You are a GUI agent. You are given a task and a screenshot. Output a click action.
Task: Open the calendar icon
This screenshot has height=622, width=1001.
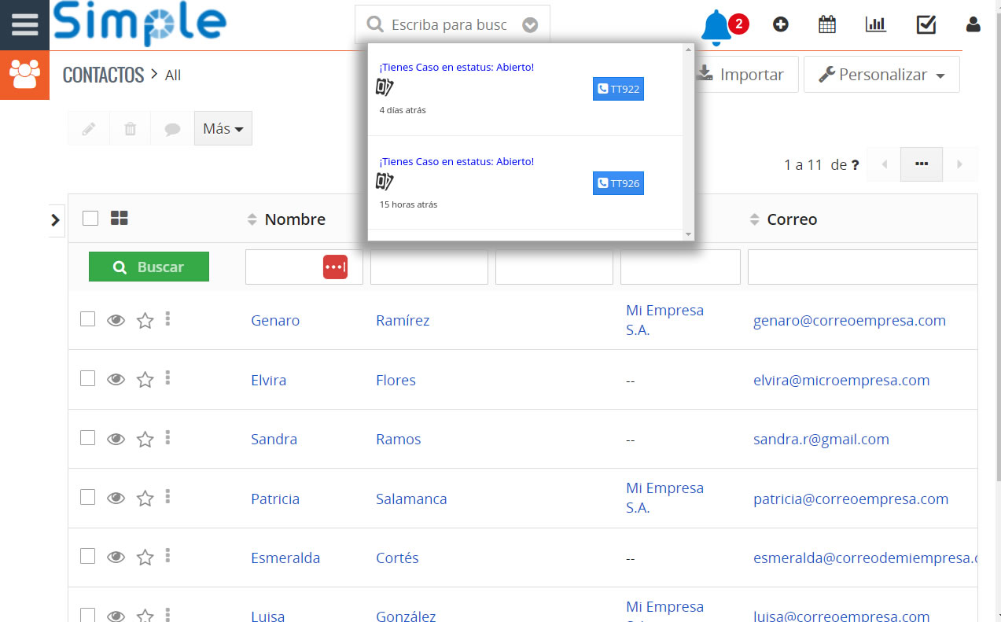tap(827, 24)
